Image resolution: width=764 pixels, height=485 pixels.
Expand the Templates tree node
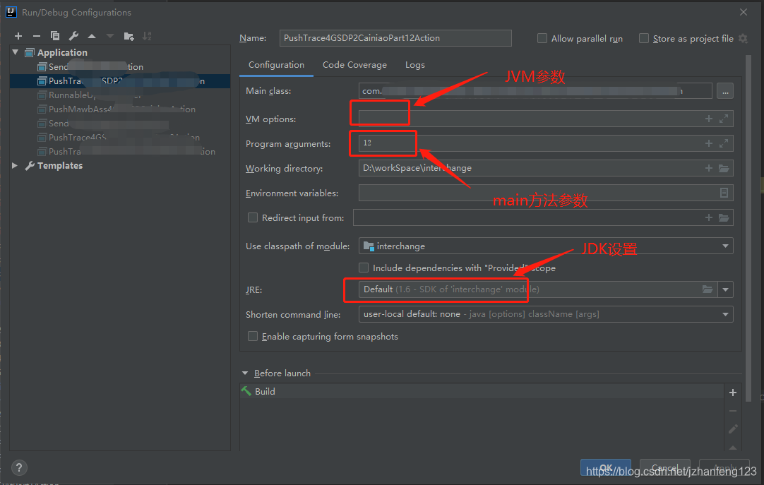click(x=15, y=166)
